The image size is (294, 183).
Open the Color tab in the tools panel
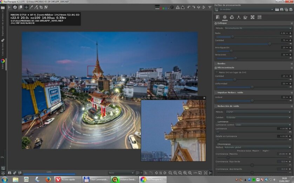click(232, 17)
